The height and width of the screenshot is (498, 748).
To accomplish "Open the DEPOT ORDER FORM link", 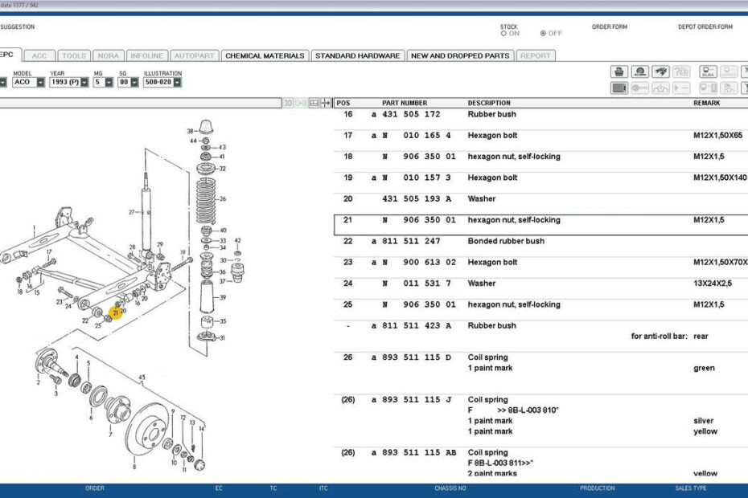I will pyautogui.click(x=705, y=27).
